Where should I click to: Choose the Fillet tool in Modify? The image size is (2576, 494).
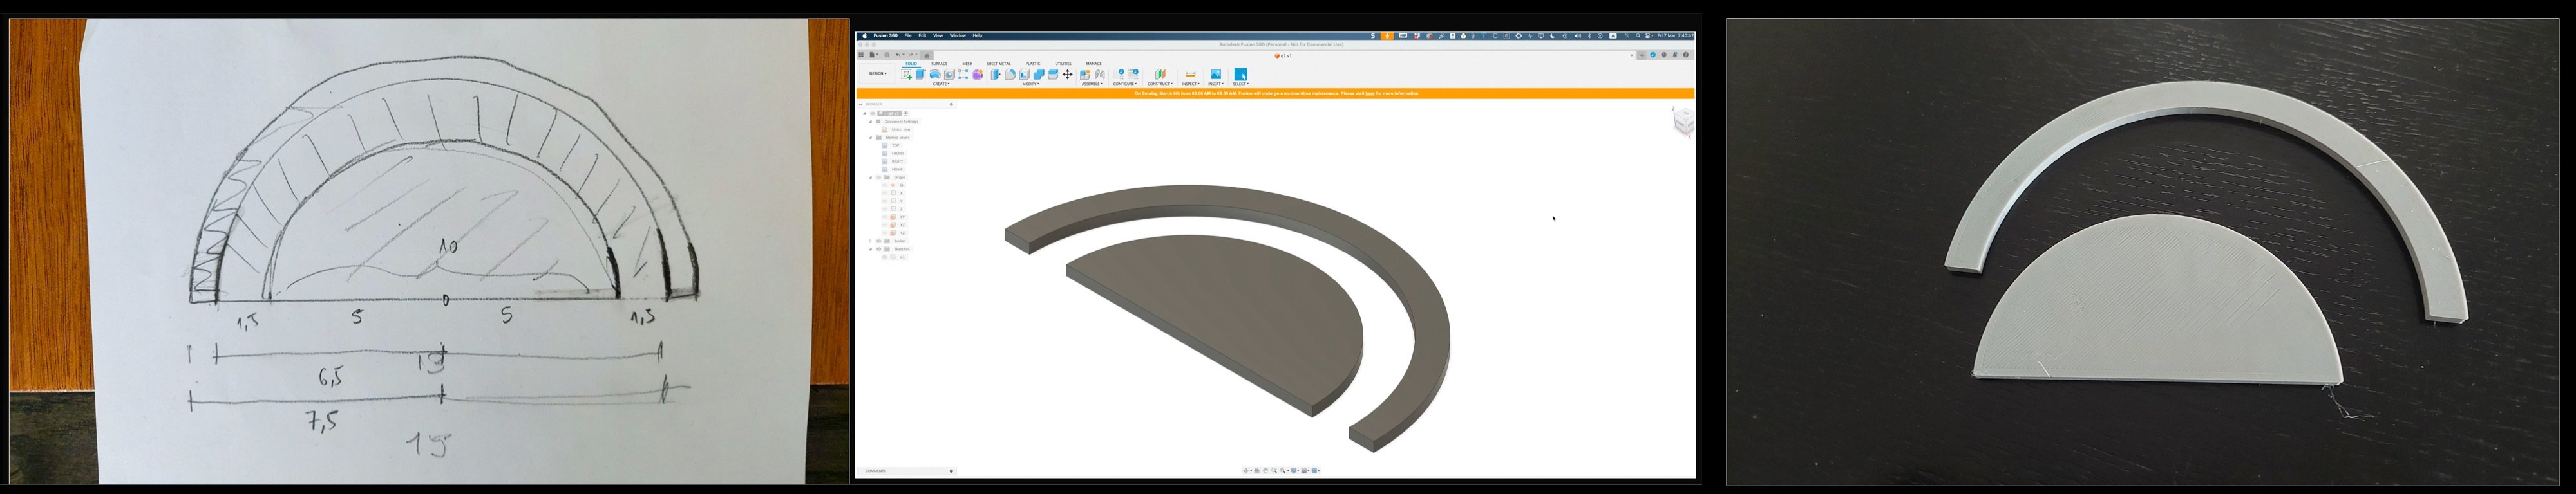pos(1010,74)
